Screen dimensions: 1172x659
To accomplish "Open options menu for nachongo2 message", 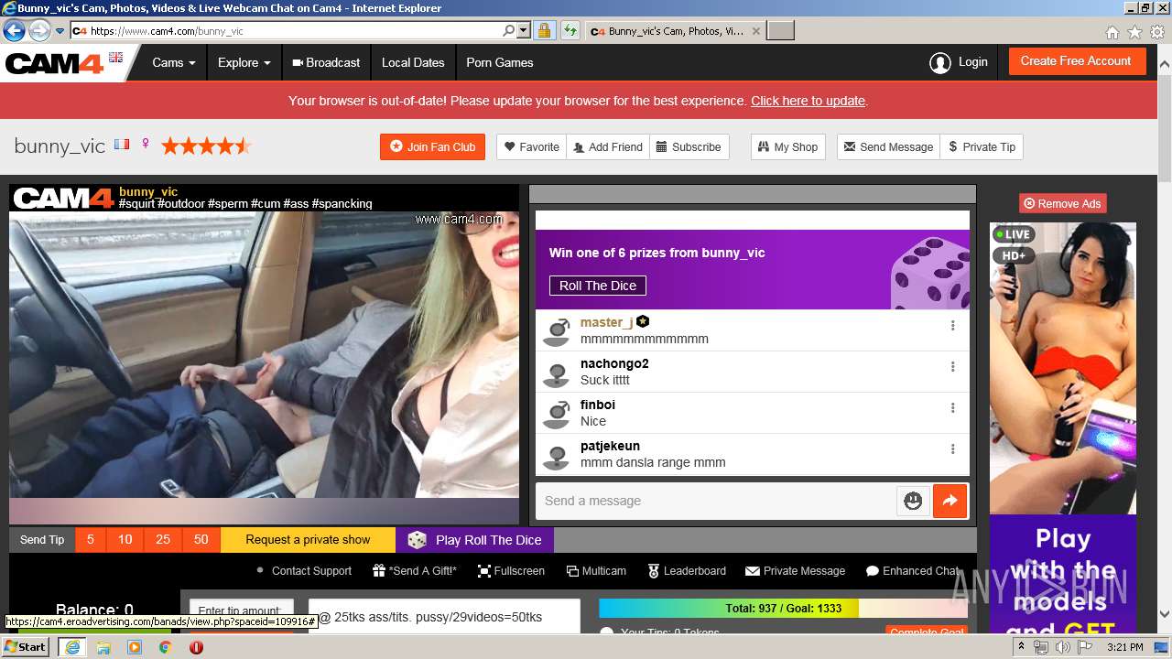I will pos(952,366).
